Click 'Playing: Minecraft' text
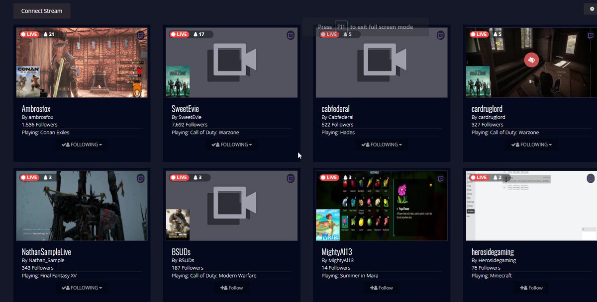597x302 pixels. (492, 276)
